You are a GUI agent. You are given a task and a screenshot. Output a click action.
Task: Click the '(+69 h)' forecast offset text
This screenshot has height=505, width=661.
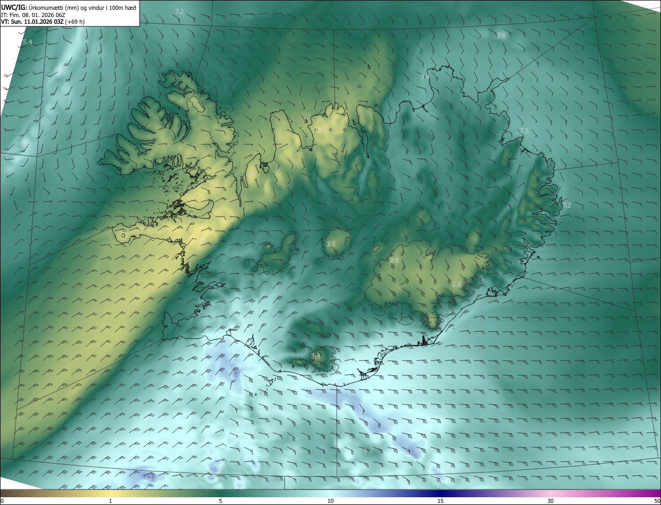(75, 22)
